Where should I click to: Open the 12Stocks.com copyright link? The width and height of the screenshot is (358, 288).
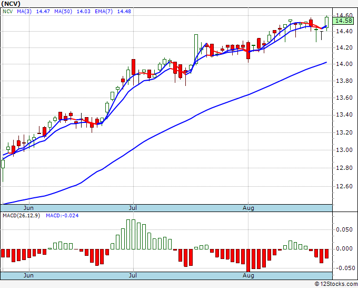click(336, 284)
